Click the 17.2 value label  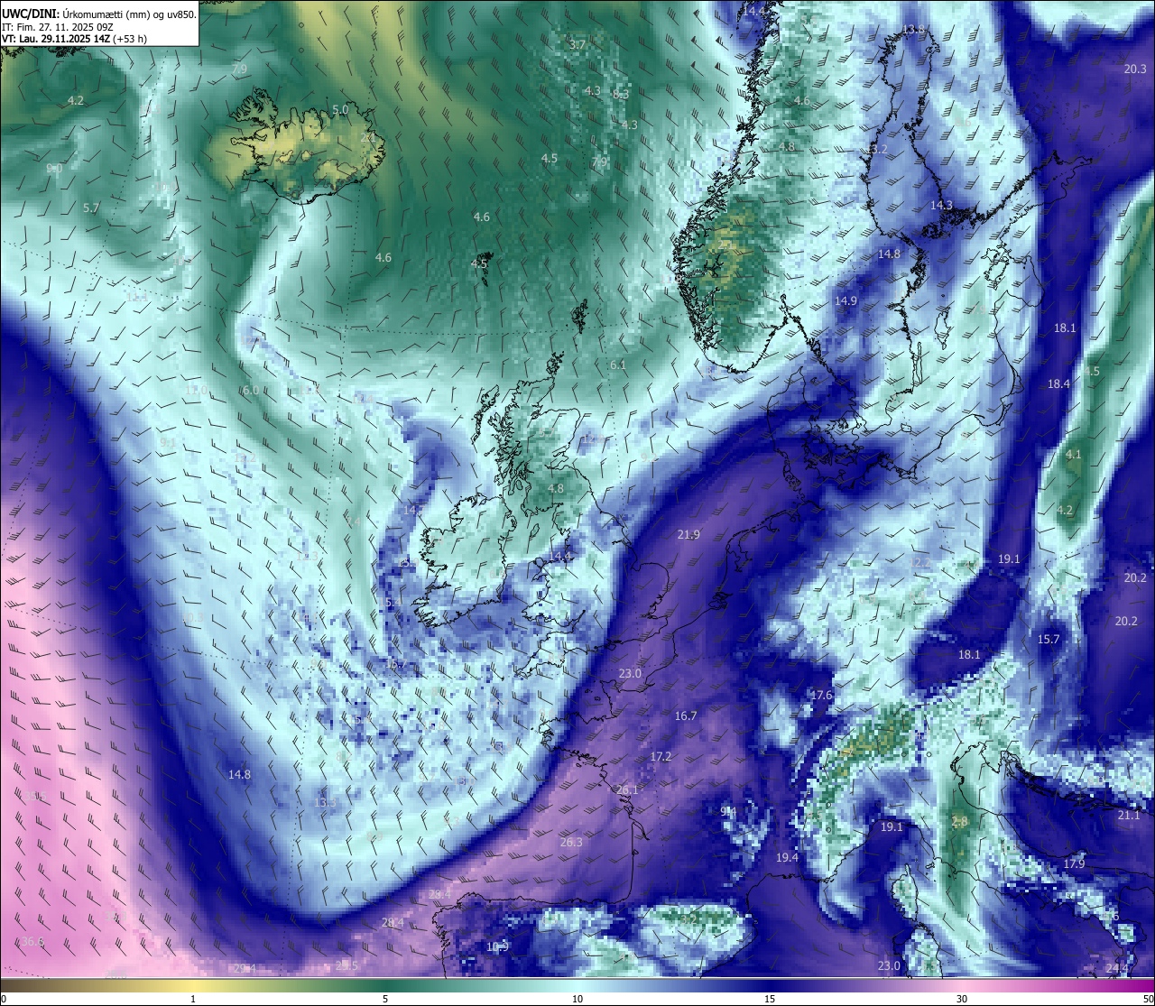tap(661, 756)
